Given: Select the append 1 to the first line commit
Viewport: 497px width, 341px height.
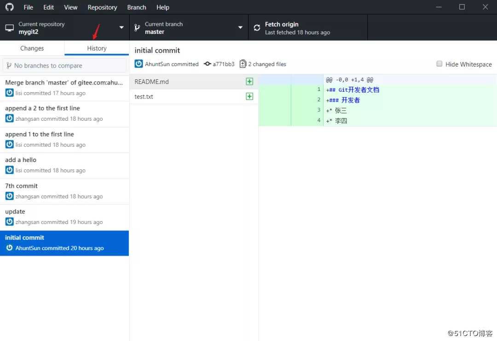Looking at the screenshot, I should (x=64, y=140).
